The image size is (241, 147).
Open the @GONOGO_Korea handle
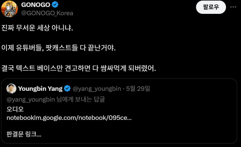pyautogui.click(x=47, y=13)
